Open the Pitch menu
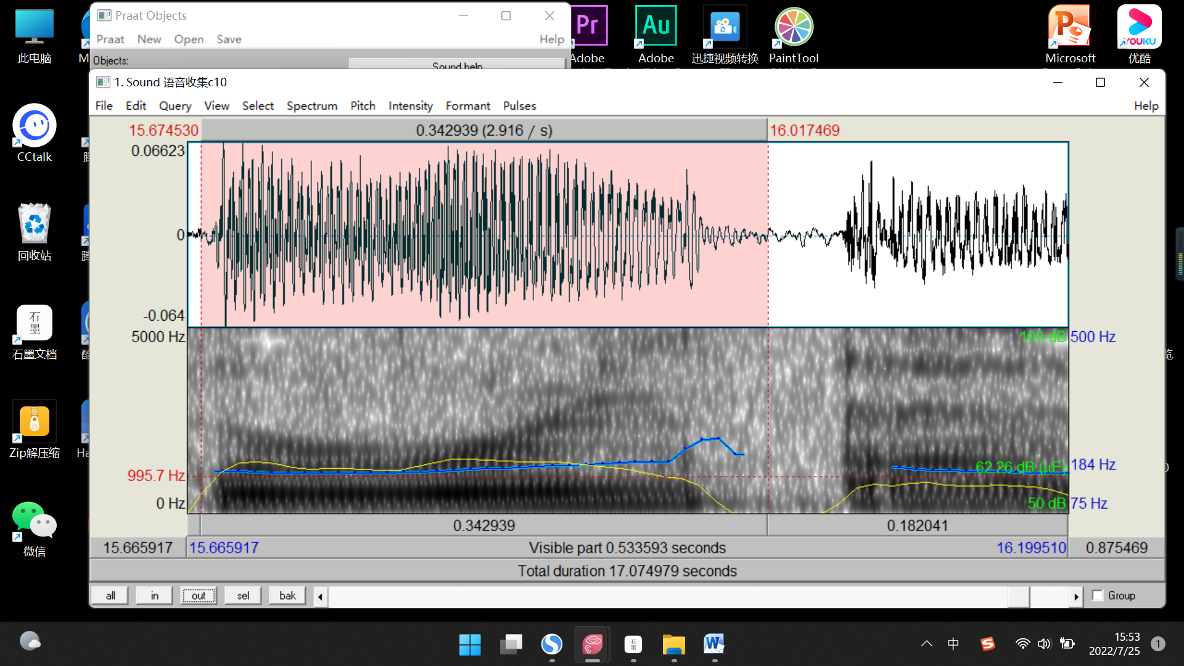The width and height of the screenshot is (1184, 666). point(363,105)
